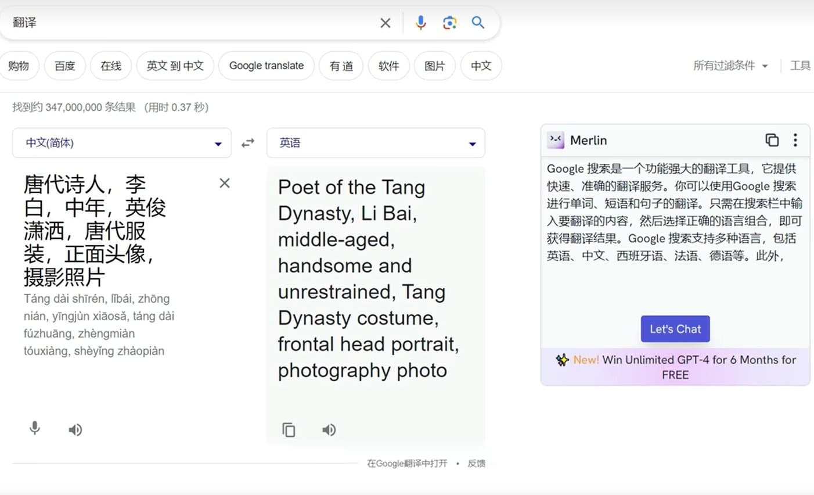
Task: Activate voice search microphone in the search bar
Action: pos(420,22)
